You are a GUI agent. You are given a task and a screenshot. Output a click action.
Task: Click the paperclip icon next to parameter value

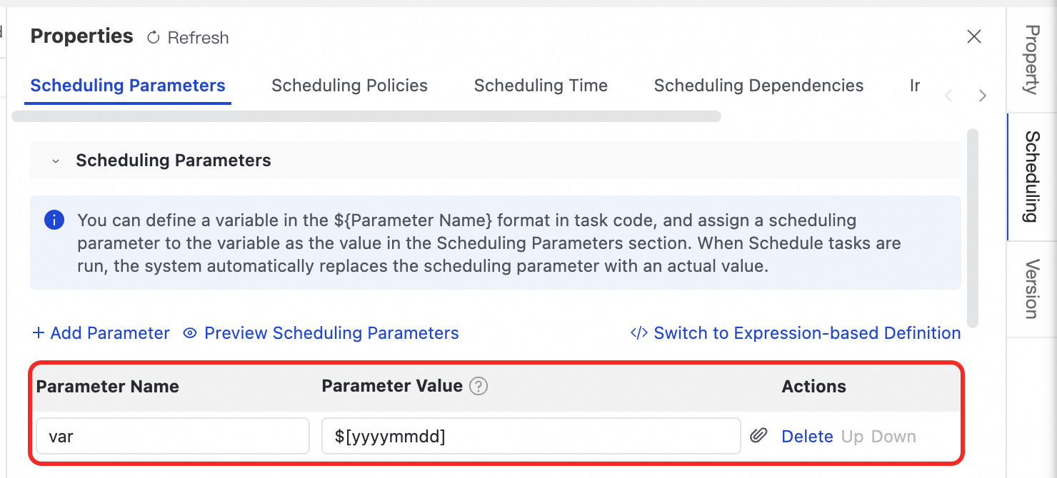click(x=758, y=436)
